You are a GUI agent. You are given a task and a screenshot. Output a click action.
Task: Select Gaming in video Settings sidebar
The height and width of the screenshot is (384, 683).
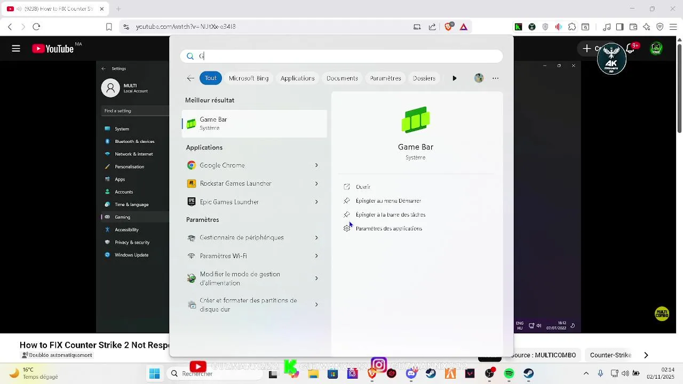[x=135, y=217]
